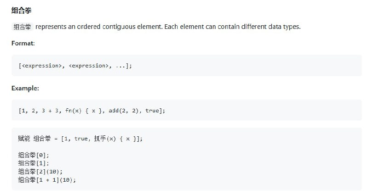The width and height of the screenshot is (368, 195).
Task: Click the 组合拳 section heading
Action: (21, 11)
